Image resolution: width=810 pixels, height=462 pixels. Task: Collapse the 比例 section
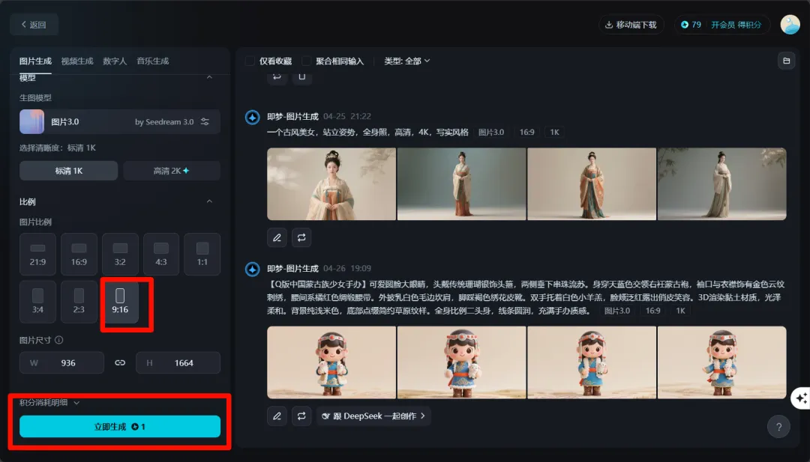point(209,201)
